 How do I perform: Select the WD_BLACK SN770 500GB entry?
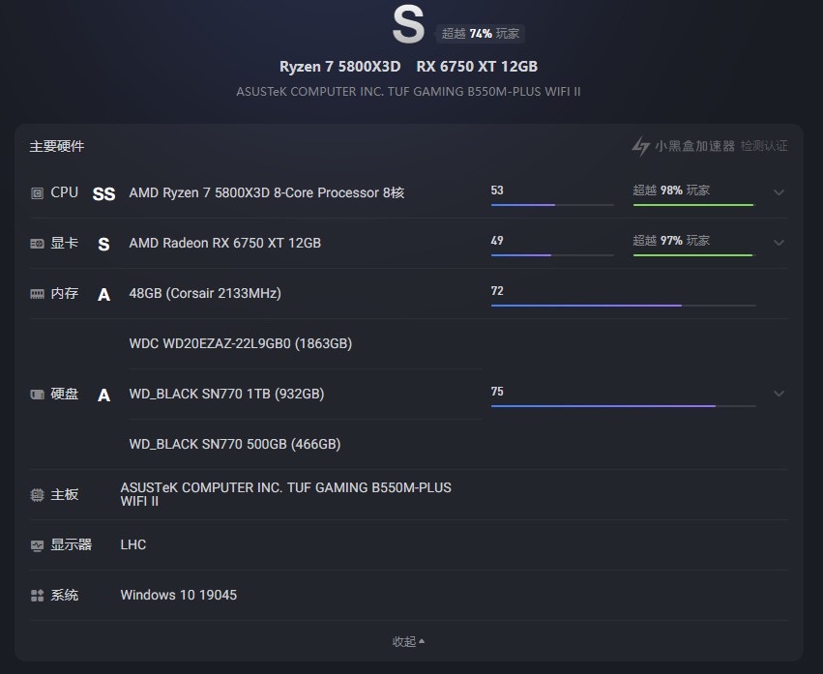234,445
